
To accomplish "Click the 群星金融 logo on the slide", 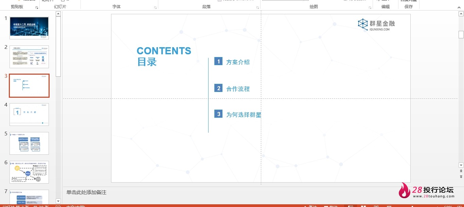I will point(376,24).
